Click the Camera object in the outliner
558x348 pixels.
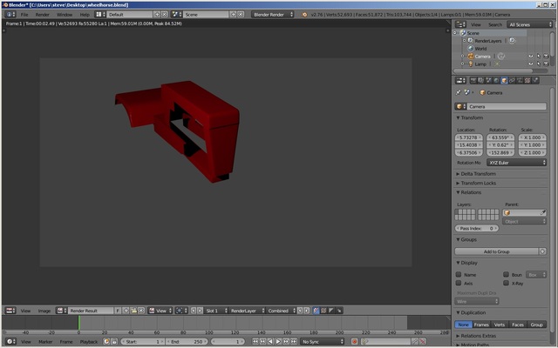[482, 57]
